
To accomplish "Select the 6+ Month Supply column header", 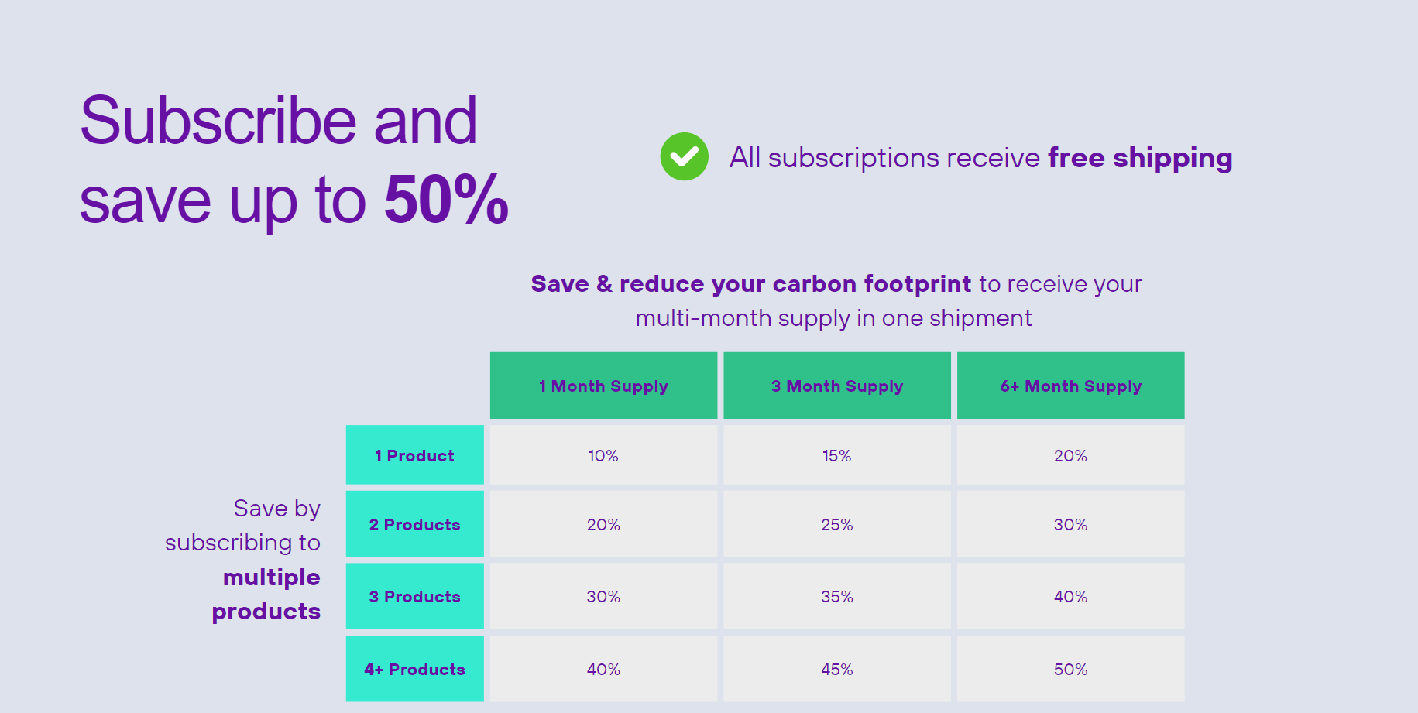I will click(x=1071, y=386).
